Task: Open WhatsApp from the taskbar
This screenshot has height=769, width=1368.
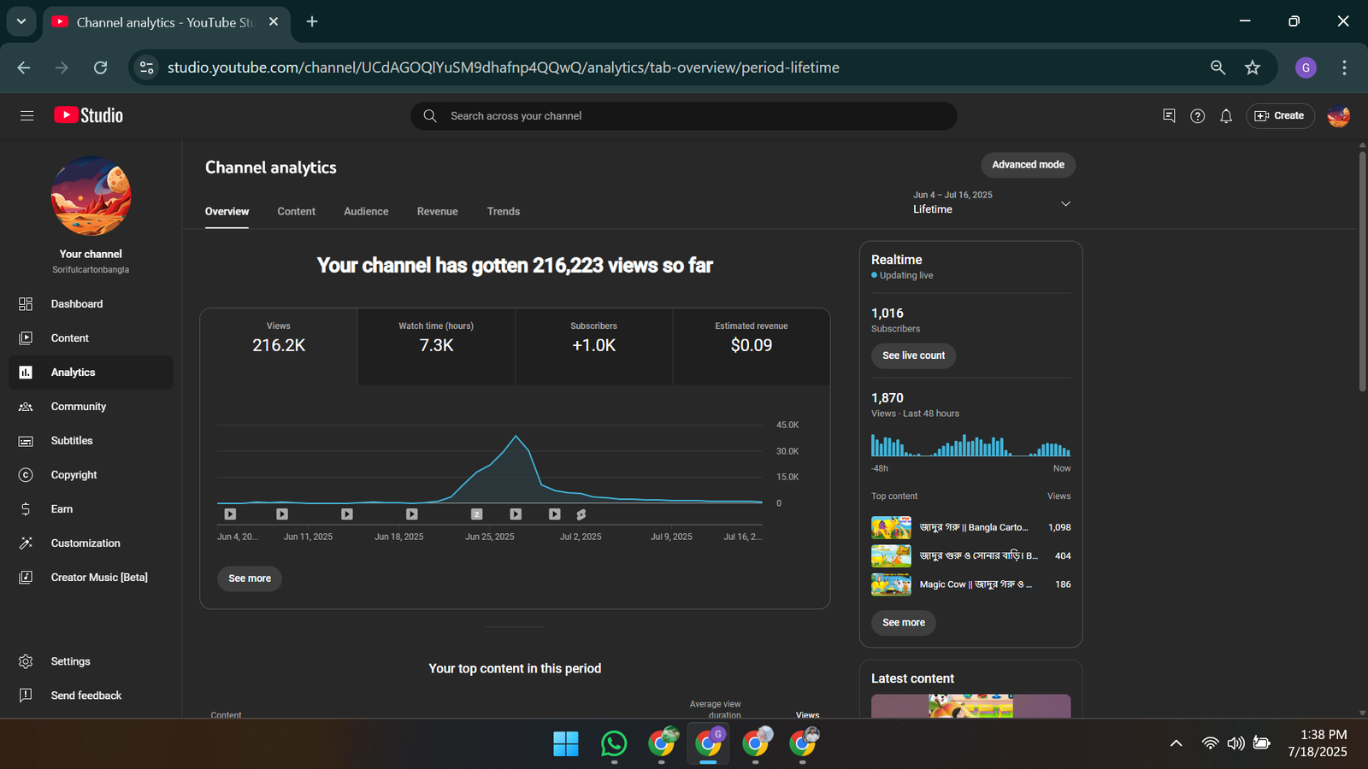Action: pyautogui.click(x=614, y=744)
